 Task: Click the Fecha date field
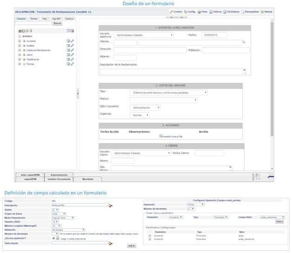pos(214,35)
